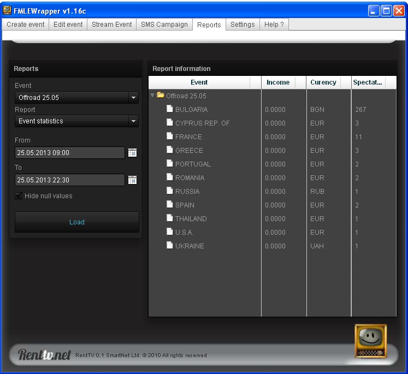
Task: Toggle the Hide null values checkbox
Action: [x=19, y=195]
